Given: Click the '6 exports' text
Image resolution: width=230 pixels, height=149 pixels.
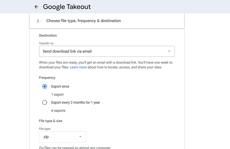Looking at the screenshot, I should click(x=58, y=111).
